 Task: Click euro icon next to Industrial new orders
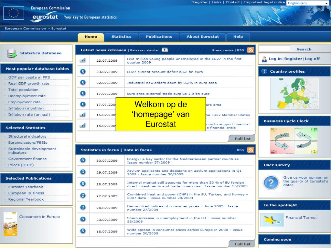pos(83,82)
